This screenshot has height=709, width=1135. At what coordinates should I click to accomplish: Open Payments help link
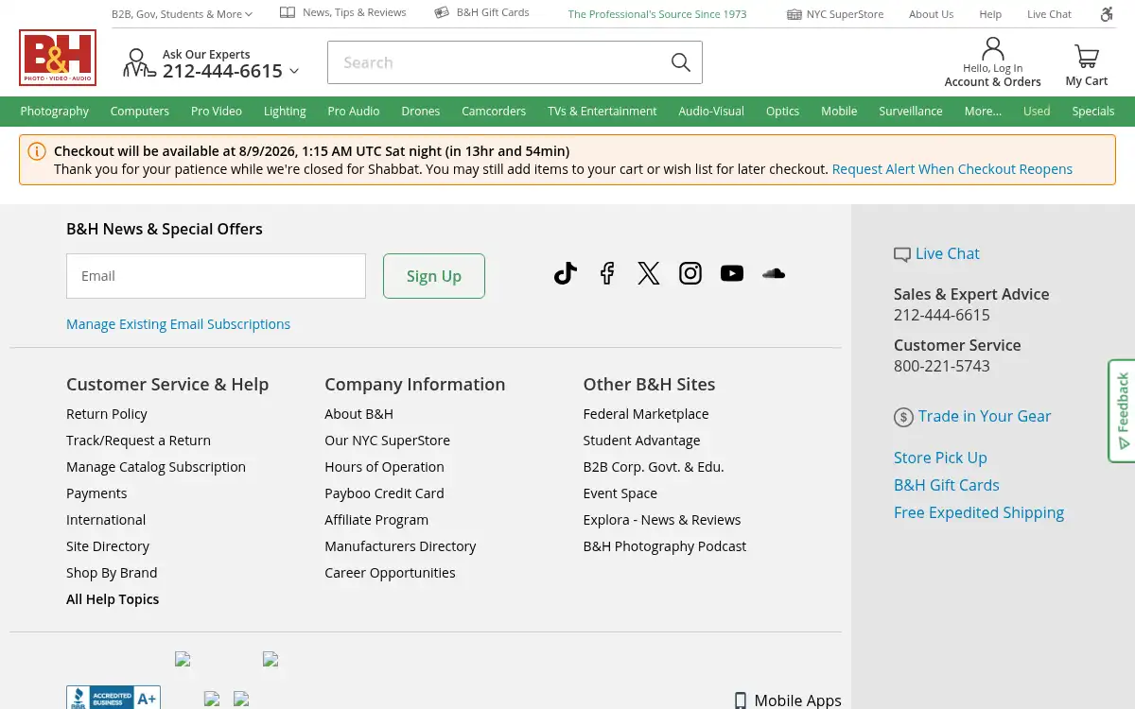coord(96,493)
